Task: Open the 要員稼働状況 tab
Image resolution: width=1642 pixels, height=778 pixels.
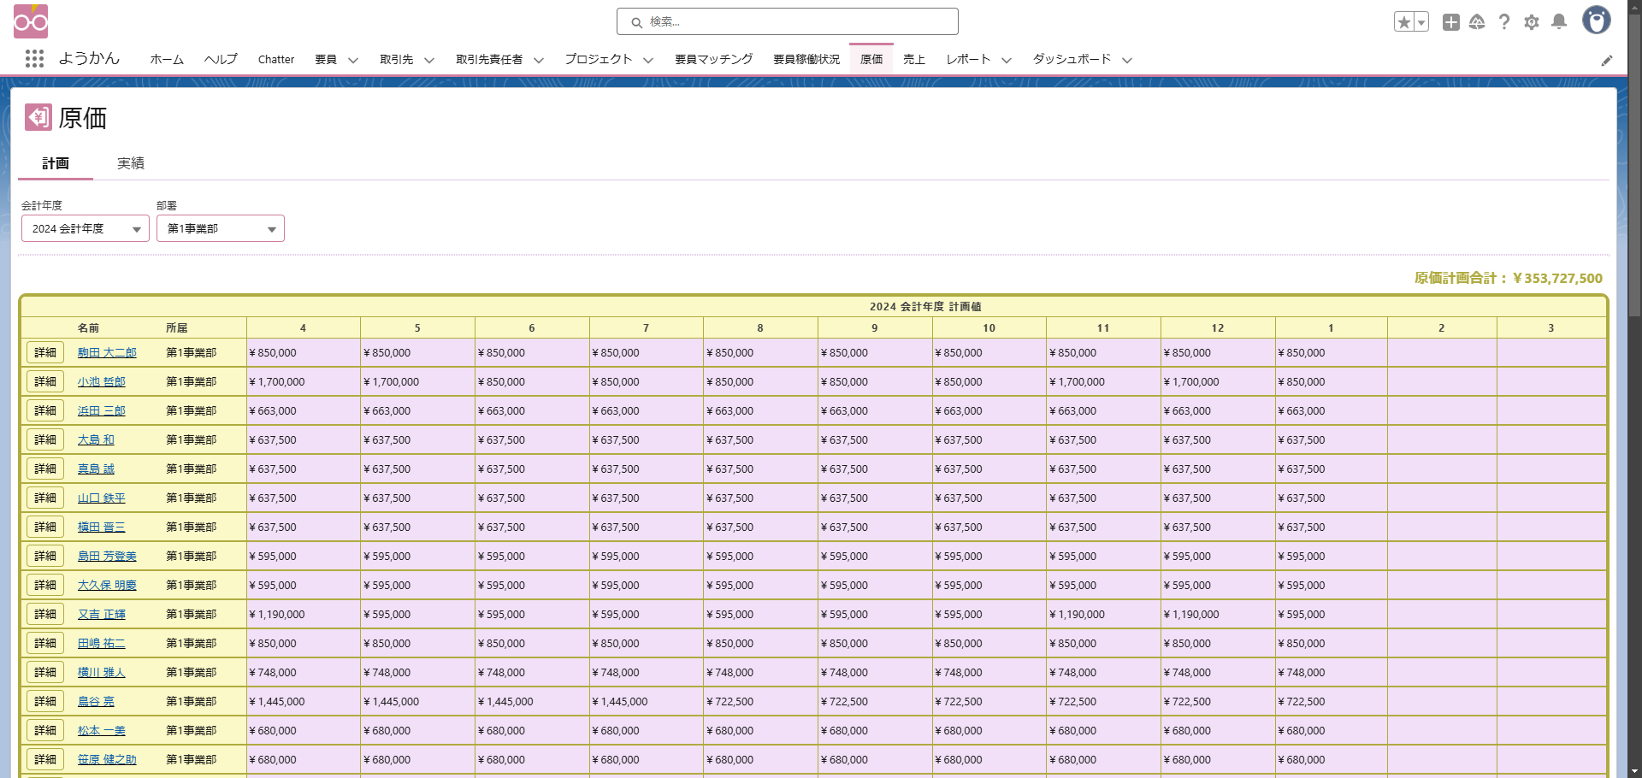Action: pyautogui.click(x=806, y=59)
